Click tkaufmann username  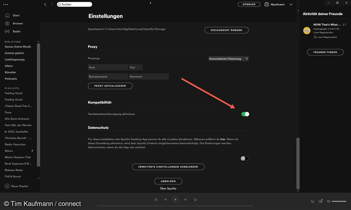[278, 4]
